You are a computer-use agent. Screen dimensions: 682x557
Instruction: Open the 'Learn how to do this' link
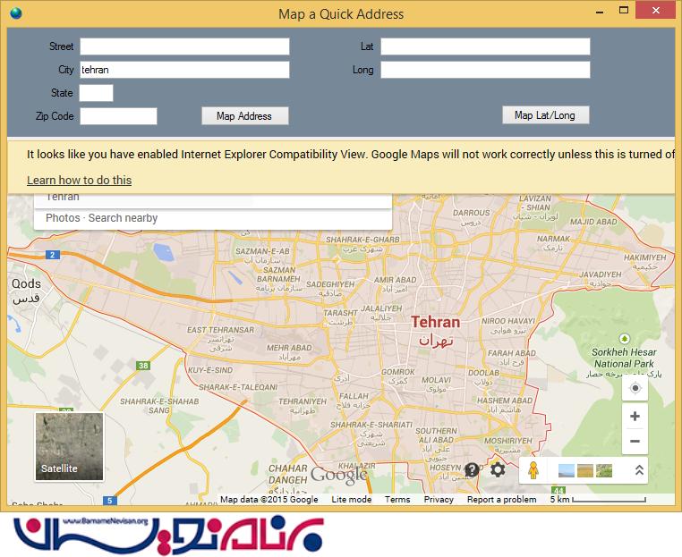click(x=79, y=180)
